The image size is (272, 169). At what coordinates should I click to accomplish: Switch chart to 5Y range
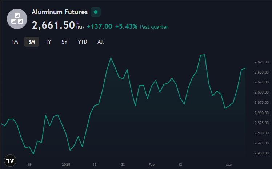pyautogui.click(x=64, y=42)
